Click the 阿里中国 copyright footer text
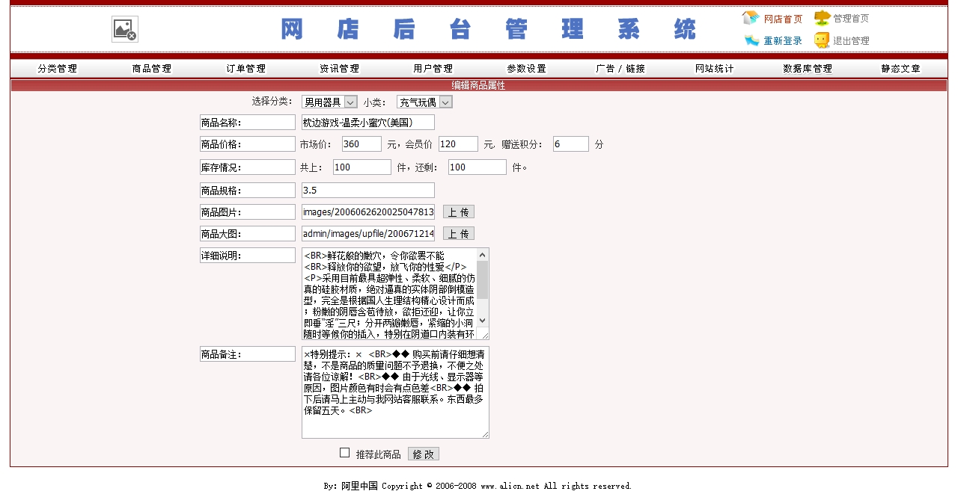 [478, 486]
